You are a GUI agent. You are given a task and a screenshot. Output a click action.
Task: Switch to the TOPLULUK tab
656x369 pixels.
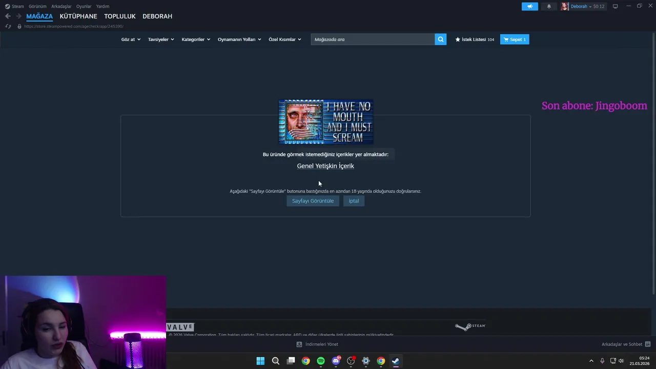pos(120,16)
